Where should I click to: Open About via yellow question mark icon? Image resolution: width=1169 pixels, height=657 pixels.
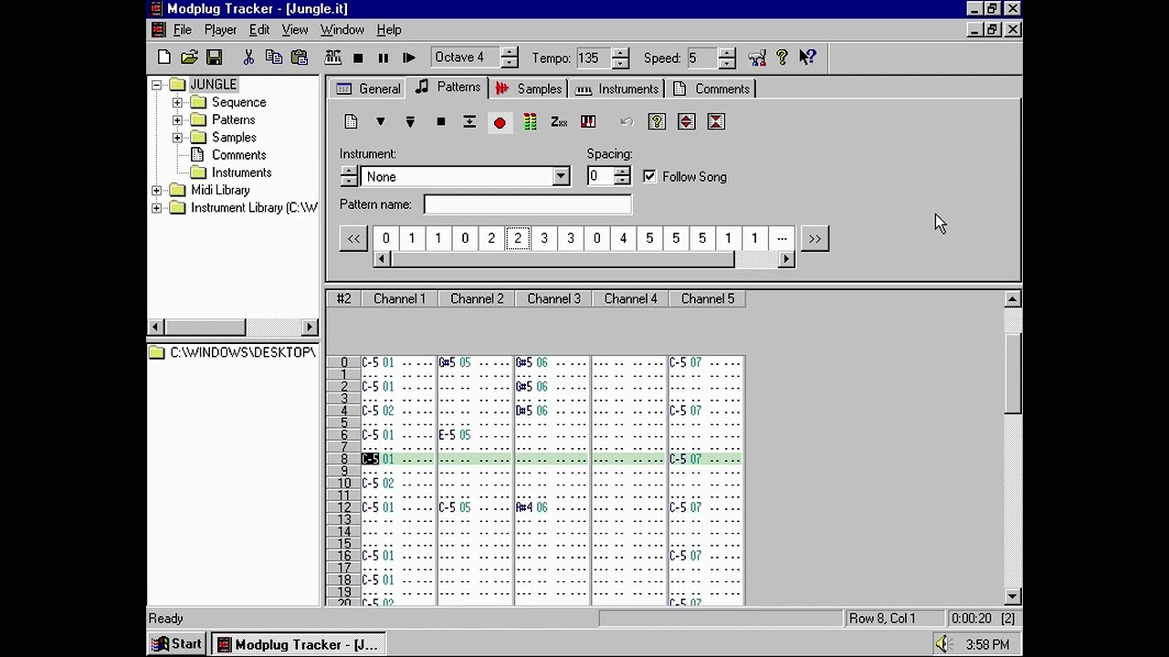tap(782, 57)
